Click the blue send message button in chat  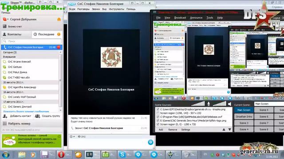pyautogui.click(x=150, y=142)
